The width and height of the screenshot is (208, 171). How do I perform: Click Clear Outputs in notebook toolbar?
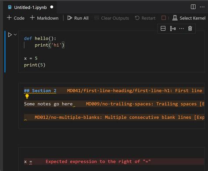coord(111,18)
